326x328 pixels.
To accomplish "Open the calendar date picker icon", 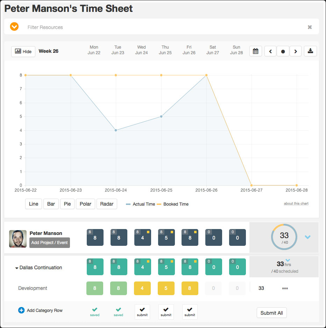I will [255, 51].
